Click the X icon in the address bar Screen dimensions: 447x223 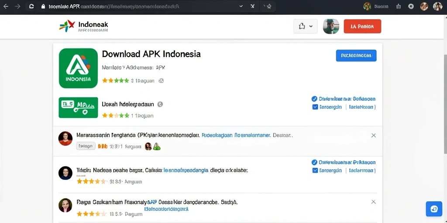point(252,6)
